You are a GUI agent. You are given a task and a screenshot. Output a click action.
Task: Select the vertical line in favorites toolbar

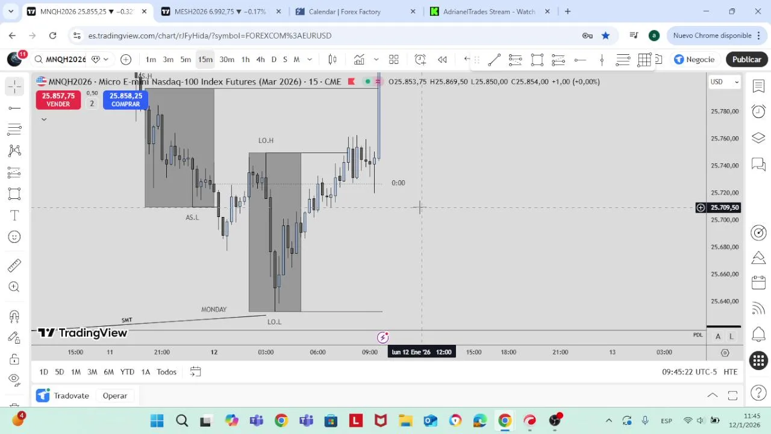point(602,60)
